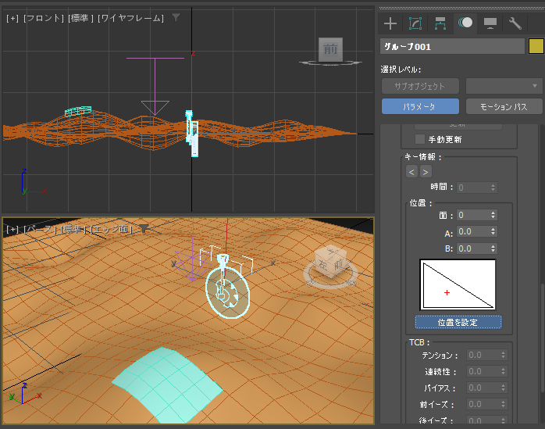
Task: Edit the グループ001 object name field
Action: tap(452, 46)
